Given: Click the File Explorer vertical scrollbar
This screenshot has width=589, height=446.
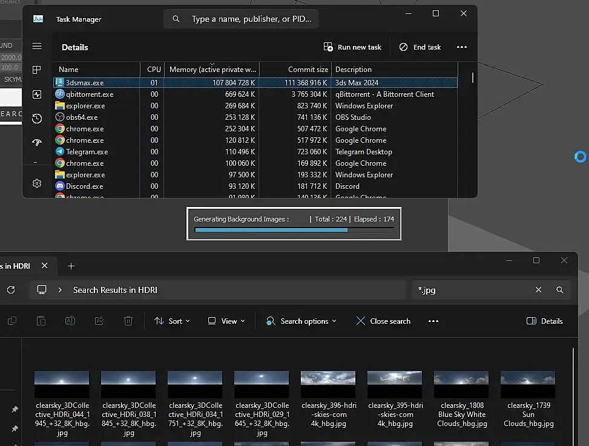Looking at the screenshot, I should pyautogui.click(x=573, y=396).
